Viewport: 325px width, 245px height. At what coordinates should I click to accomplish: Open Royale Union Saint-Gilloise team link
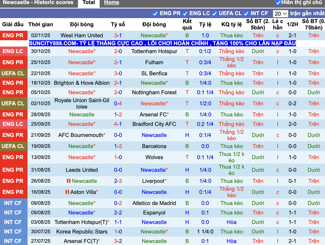tap(82, 104)
